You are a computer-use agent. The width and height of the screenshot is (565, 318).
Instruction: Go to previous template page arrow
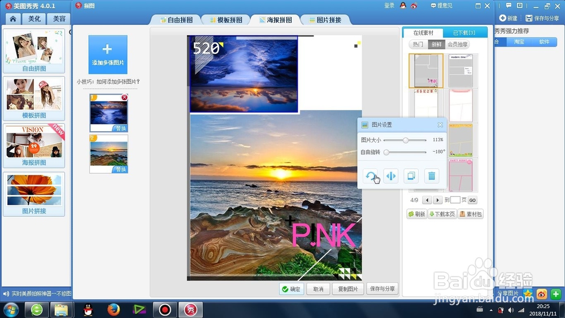427,200
